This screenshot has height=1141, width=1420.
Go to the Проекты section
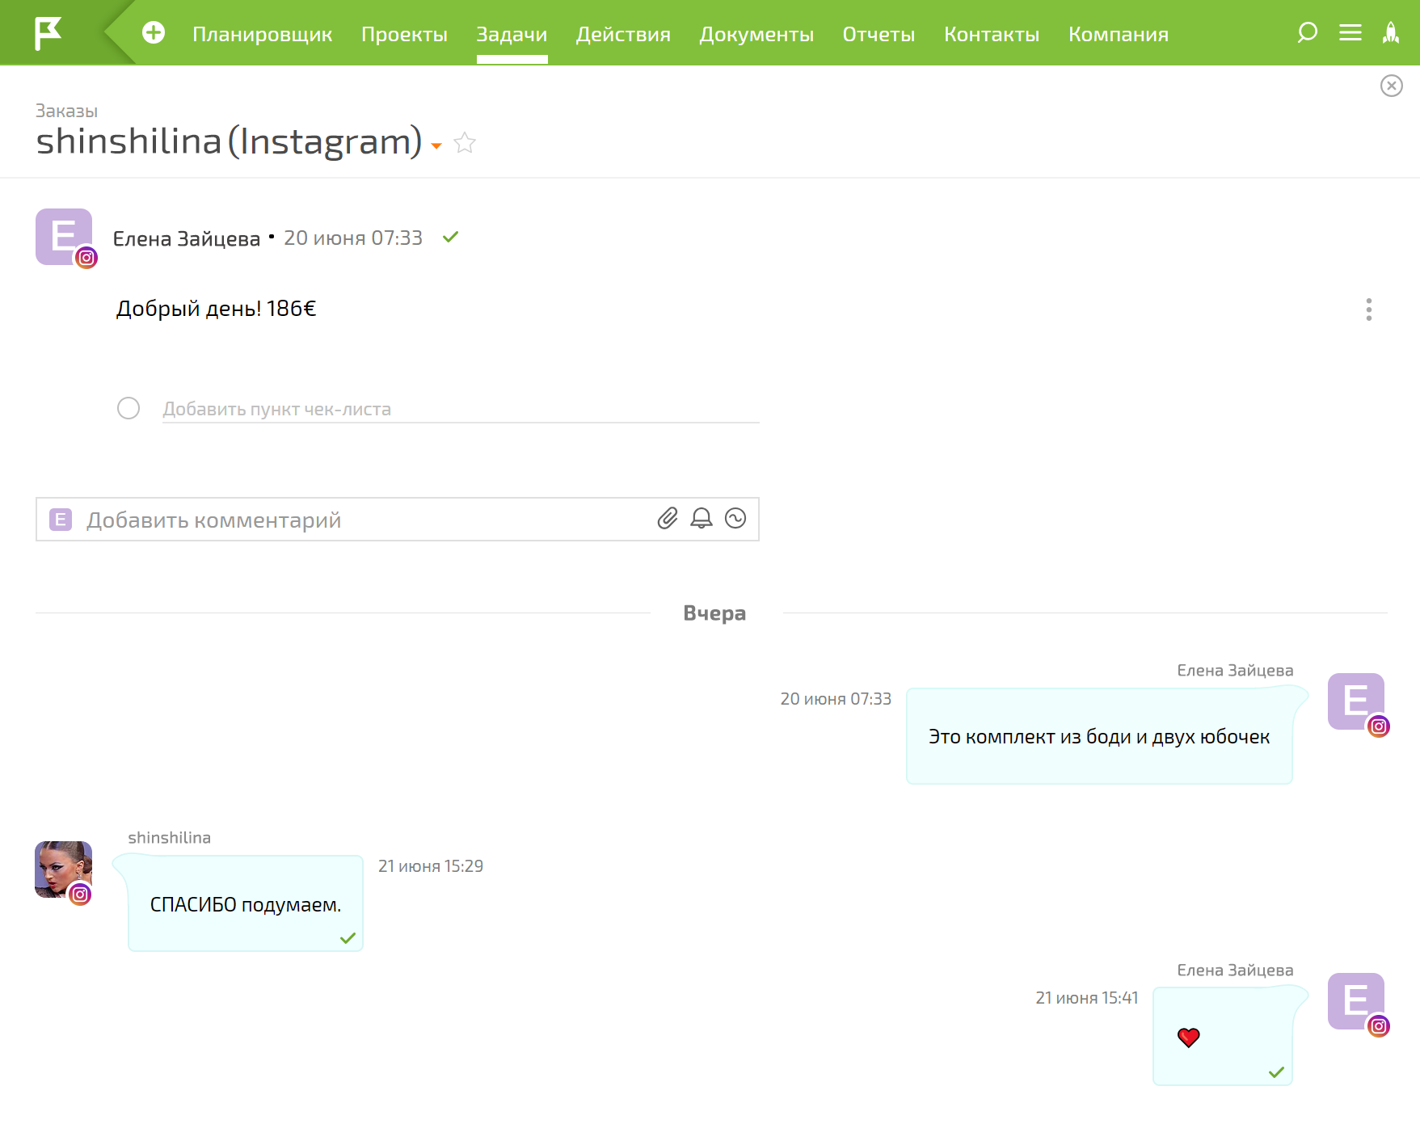point(404,35)
